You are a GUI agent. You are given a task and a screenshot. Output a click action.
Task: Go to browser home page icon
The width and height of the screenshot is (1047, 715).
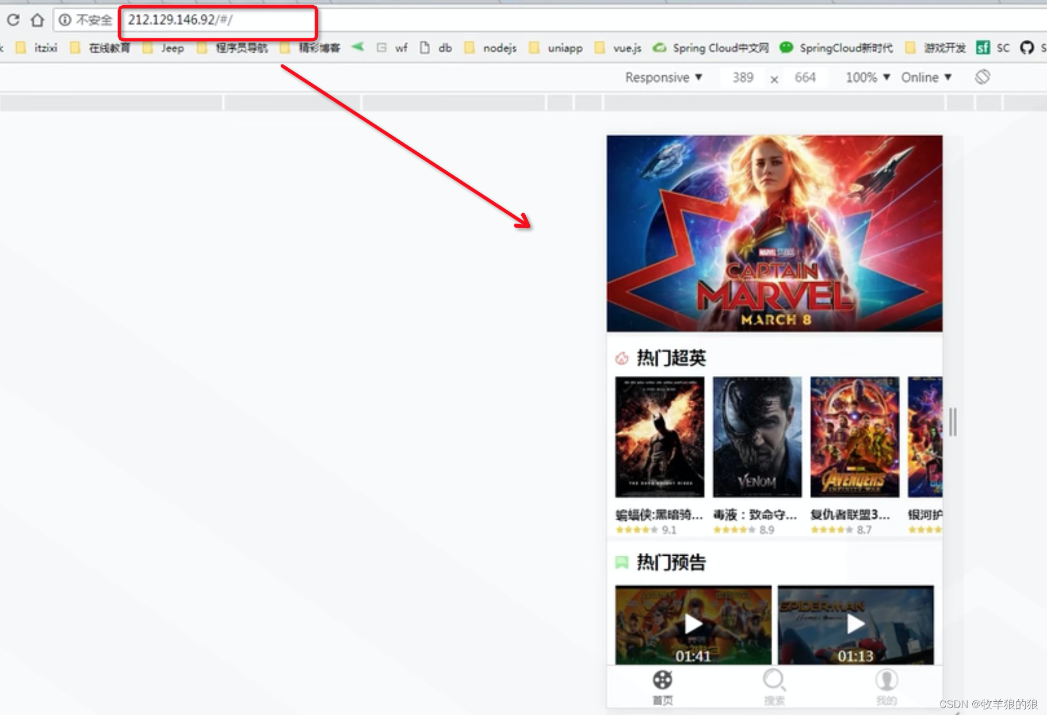pyautogui.click(x=37, y=20)
